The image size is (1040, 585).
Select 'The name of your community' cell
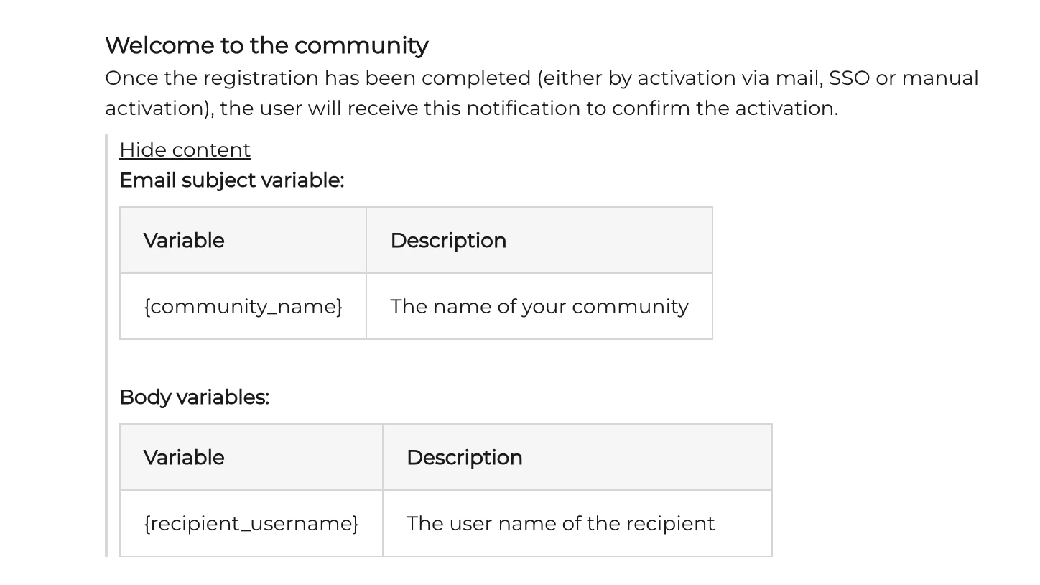click(539, 306)
